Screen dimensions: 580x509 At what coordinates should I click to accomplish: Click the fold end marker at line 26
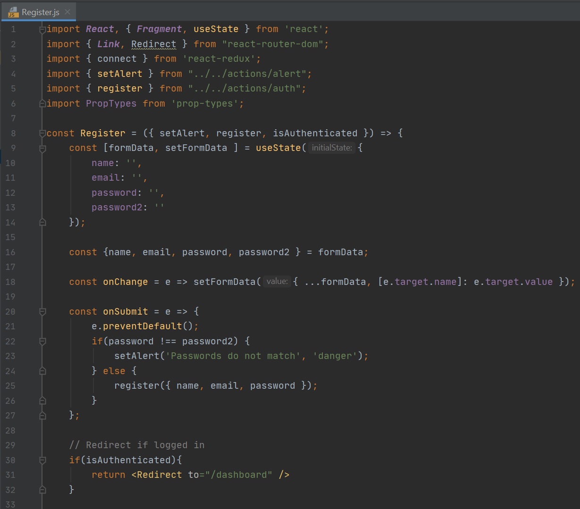42,401
